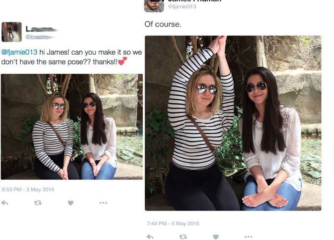Screen dimensions: 334x240
Task: Reply to the "Of course." tweet
Action: pos(149,237)
